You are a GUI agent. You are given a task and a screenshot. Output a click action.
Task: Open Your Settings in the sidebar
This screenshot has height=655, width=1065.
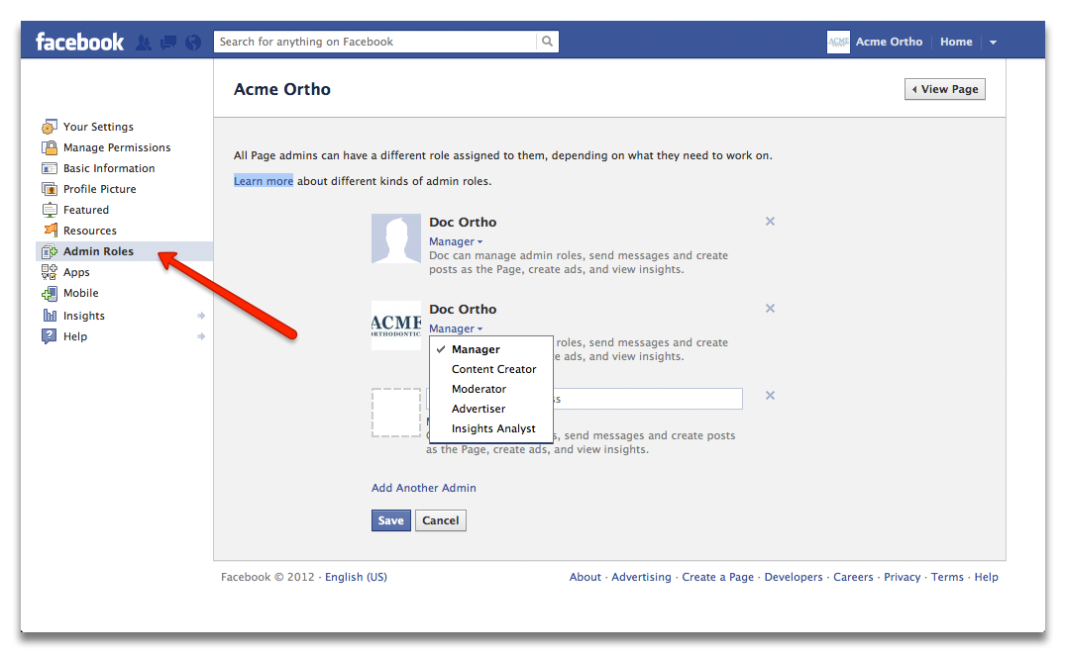pyautogui.click(x=98, y=127)
